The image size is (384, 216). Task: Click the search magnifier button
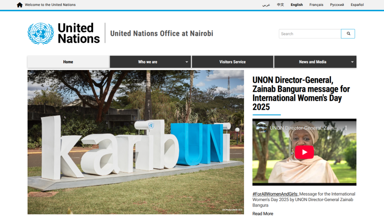[348, 34]
